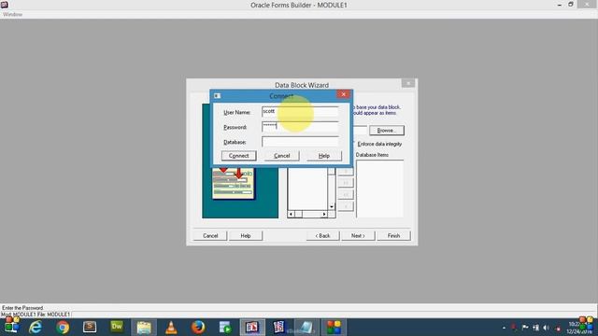This screenshot has height=336, width=598.
Task: Open VLC media player from the taskbar
Action: [171, 328]
